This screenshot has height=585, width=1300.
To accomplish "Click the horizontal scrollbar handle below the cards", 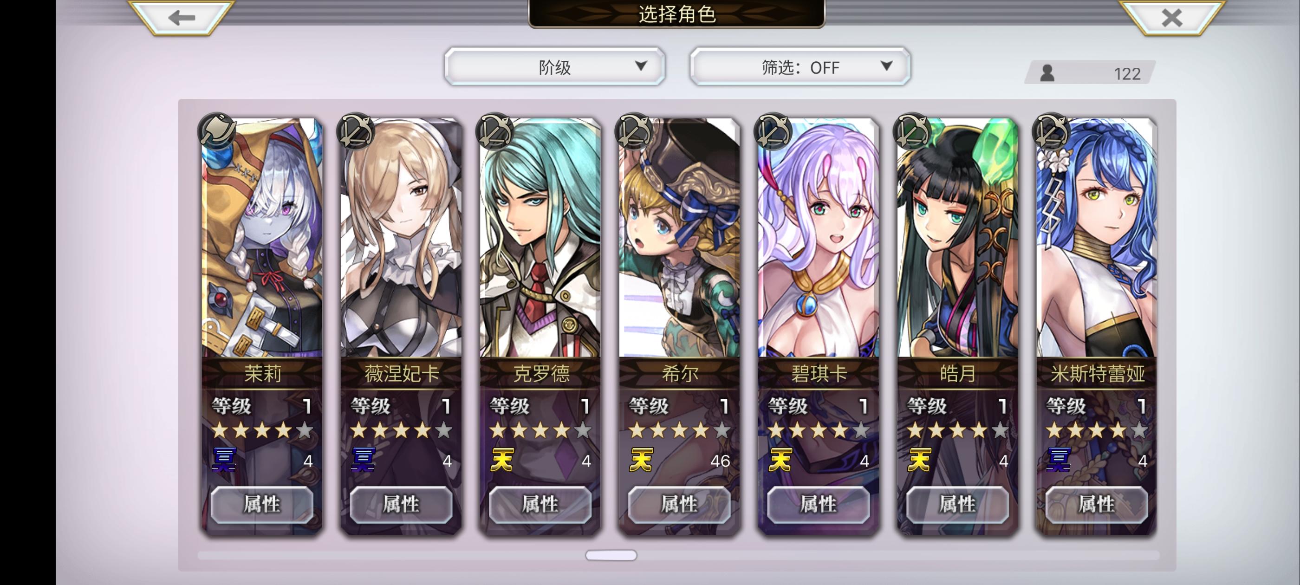I will [x=611, y=555].
